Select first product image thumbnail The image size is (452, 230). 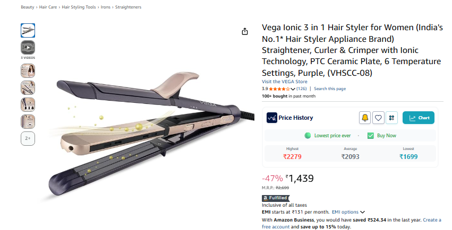(x=28, y=31)
